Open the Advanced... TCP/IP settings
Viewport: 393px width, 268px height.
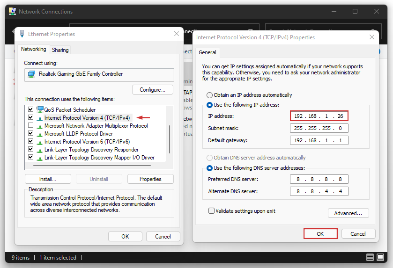(348, 213)
